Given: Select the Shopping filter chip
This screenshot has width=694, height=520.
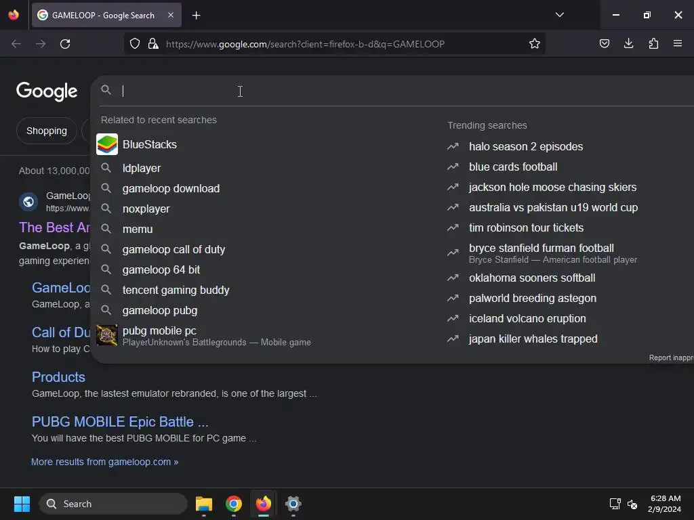Looking at the screenshot, I should click(x=47, y=131).
